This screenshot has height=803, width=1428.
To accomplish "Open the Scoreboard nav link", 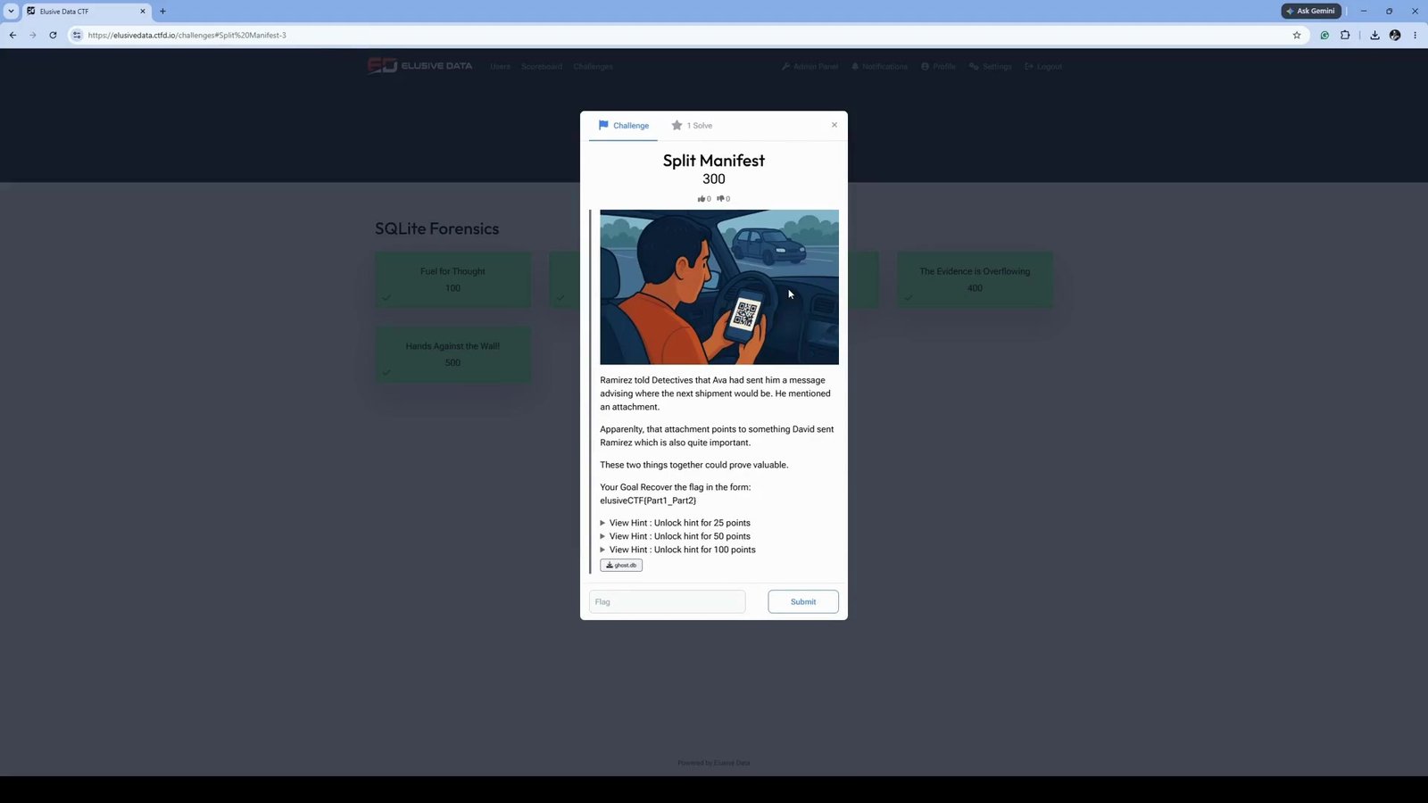I will tap(542, 67).
